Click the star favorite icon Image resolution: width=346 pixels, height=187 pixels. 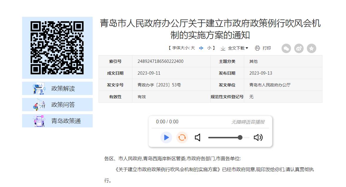click(x=312, y=48)
